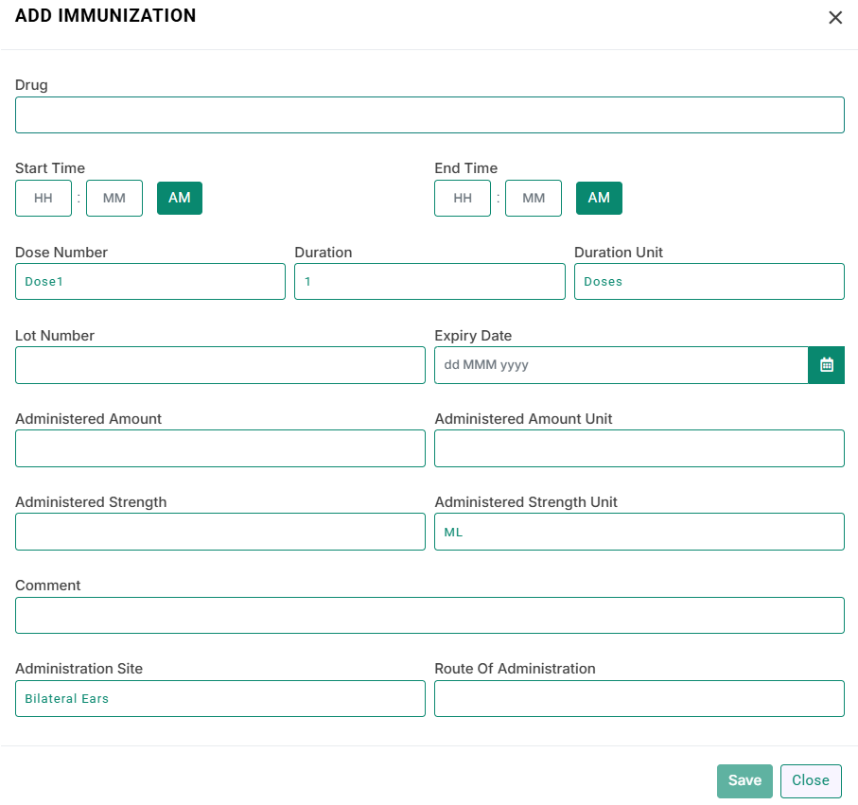858x805 pixels.
Task: Toggle End Time AM/PM button
Action: 599,198
